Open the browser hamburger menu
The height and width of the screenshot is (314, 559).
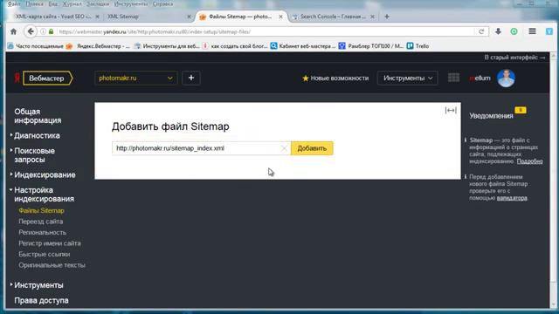pyautogui.click(x=532, y=31)
